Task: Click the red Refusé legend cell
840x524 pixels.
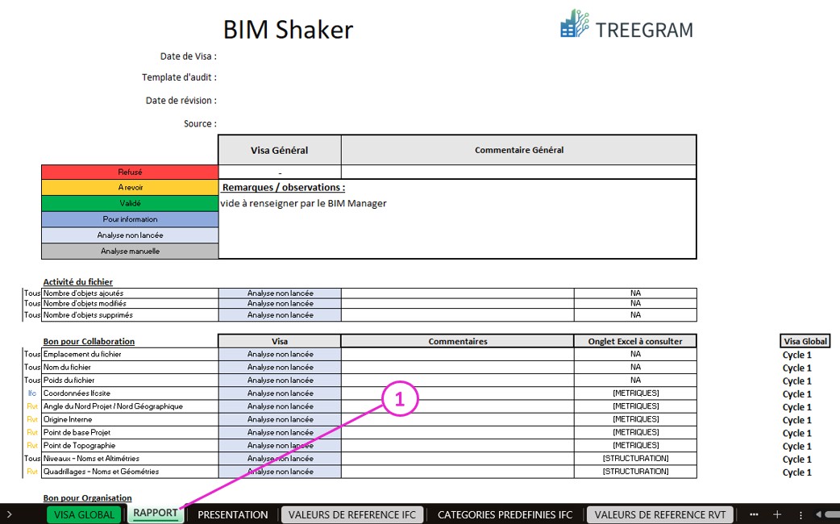Action: coord(129,172)
